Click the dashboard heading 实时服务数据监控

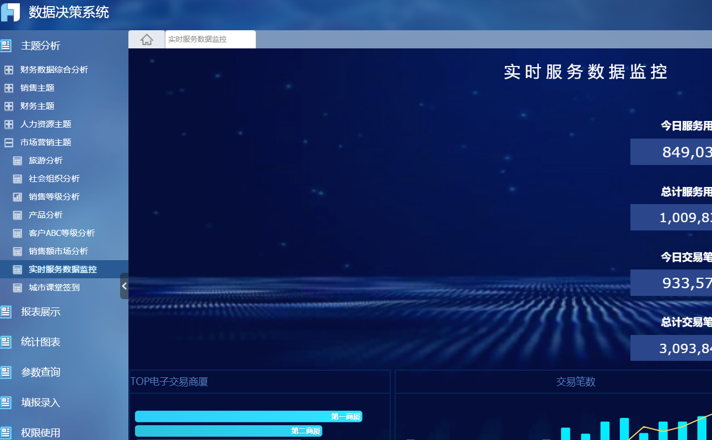(x=586, y=71)
